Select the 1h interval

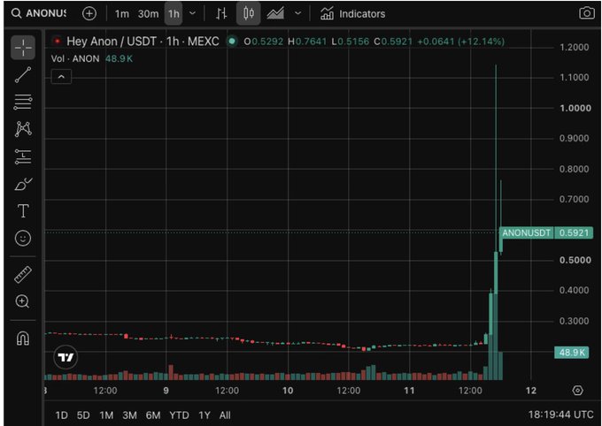click(x=174, y=14)
